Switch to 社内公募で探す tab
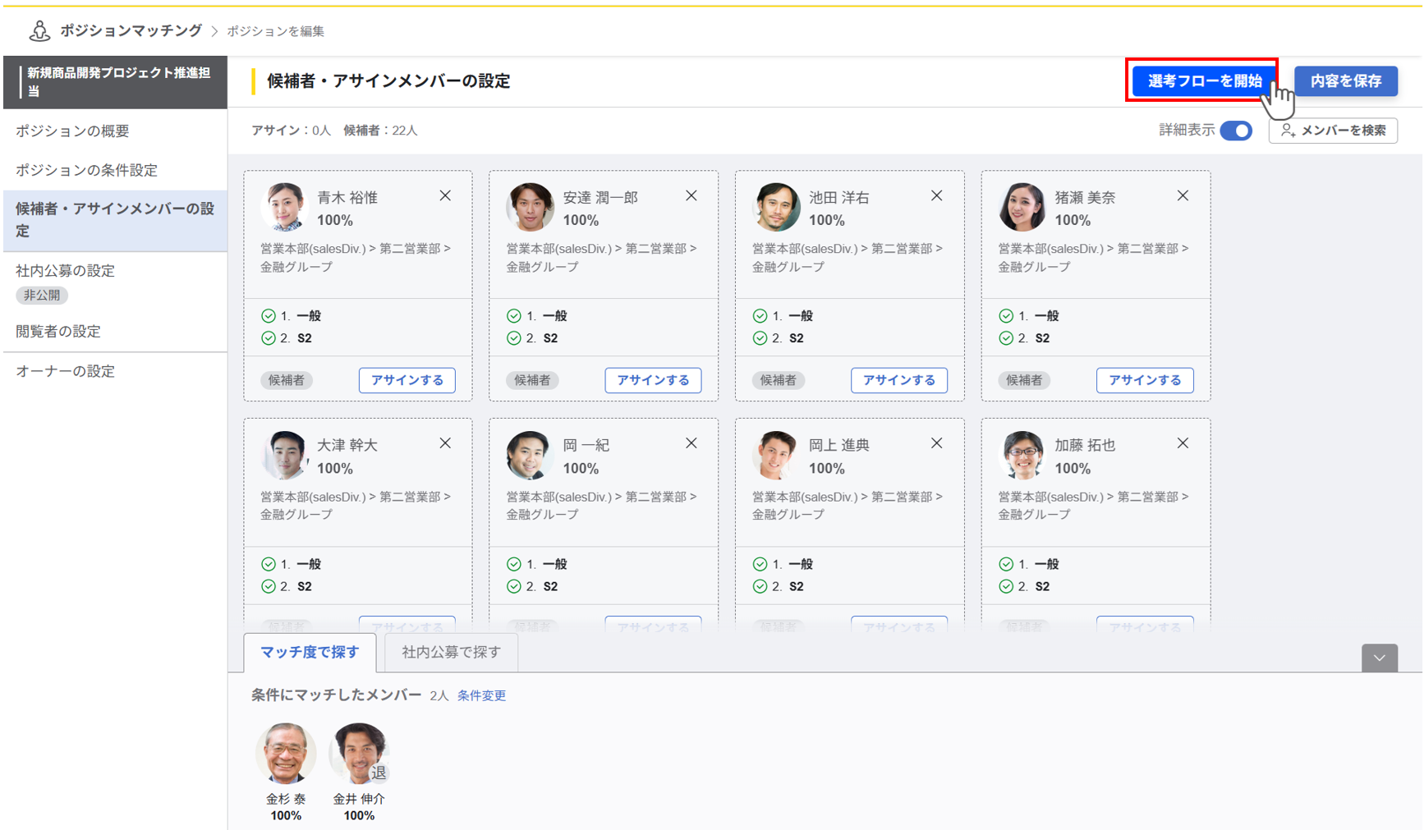This screenshot has height=830, width=1424. pos(451,652)
